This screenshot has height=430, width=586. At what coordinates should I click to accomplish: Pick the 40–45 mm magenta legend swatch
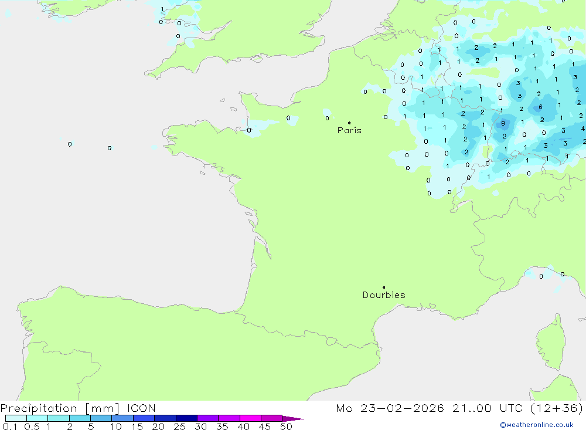[250, 418]
